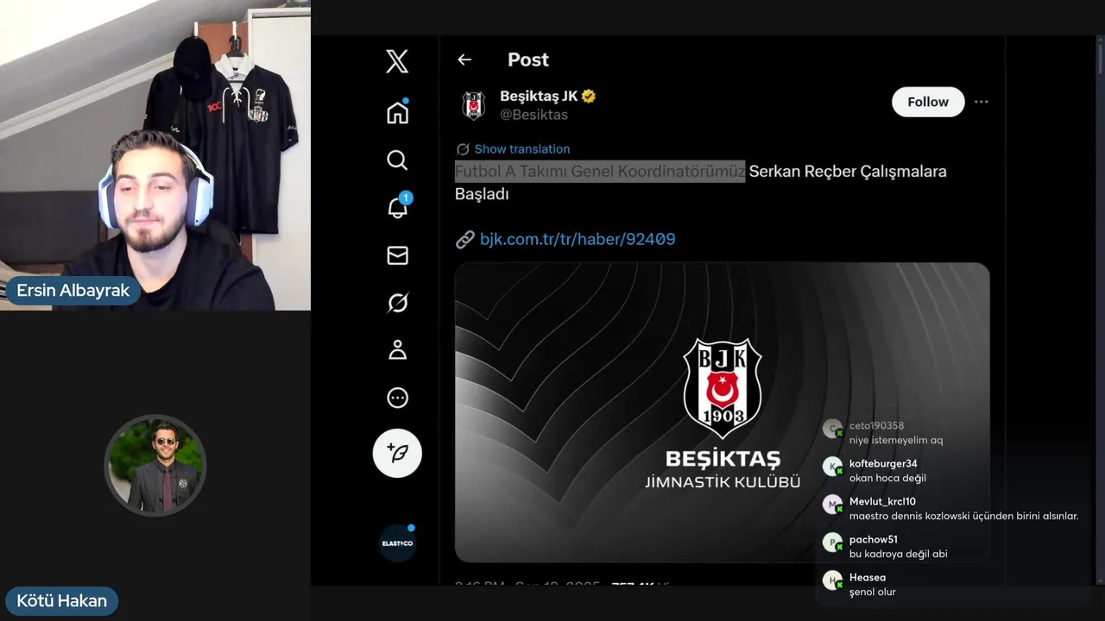
Task: Click the @Besiktas handle
Action: click(x=534, y=115)
